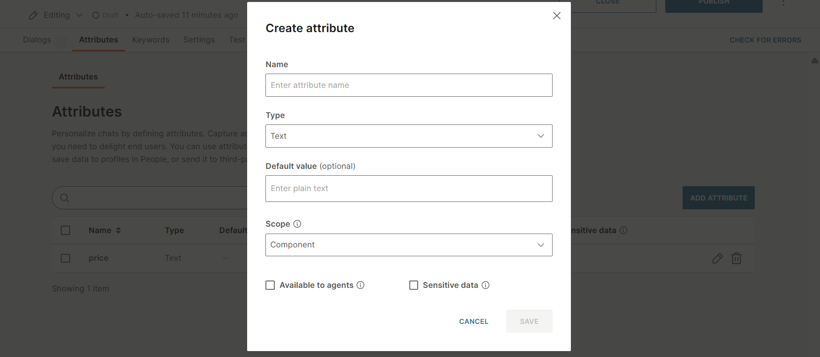Delete the price attribute using the trash icon
This screenshot has width=820, height=357.
736,258
